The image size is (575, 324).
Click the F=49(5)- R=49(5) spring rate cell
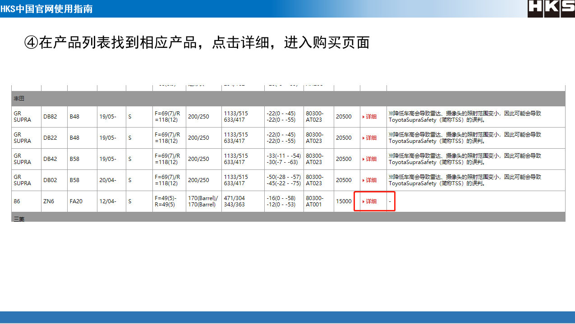(166, 201)
